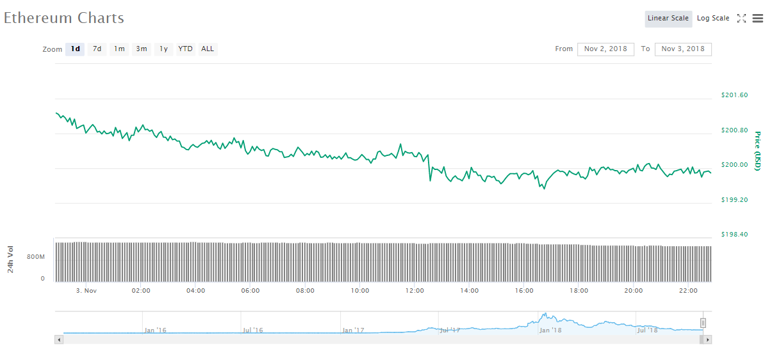Click navigator scrollbar left arrow
The width and height of the screenshot is (772, 349).
pyautogui.click(x=60, y=339)
